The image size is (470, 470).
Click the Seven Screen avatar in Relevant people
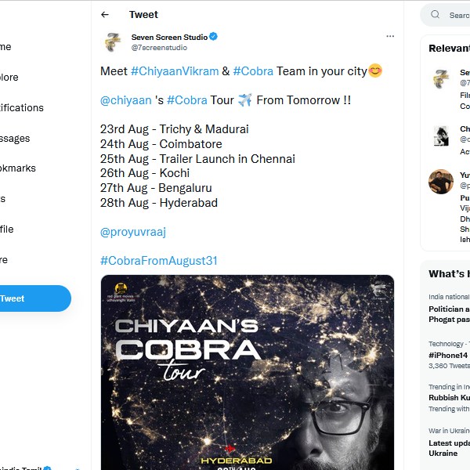tap(440, 78)
